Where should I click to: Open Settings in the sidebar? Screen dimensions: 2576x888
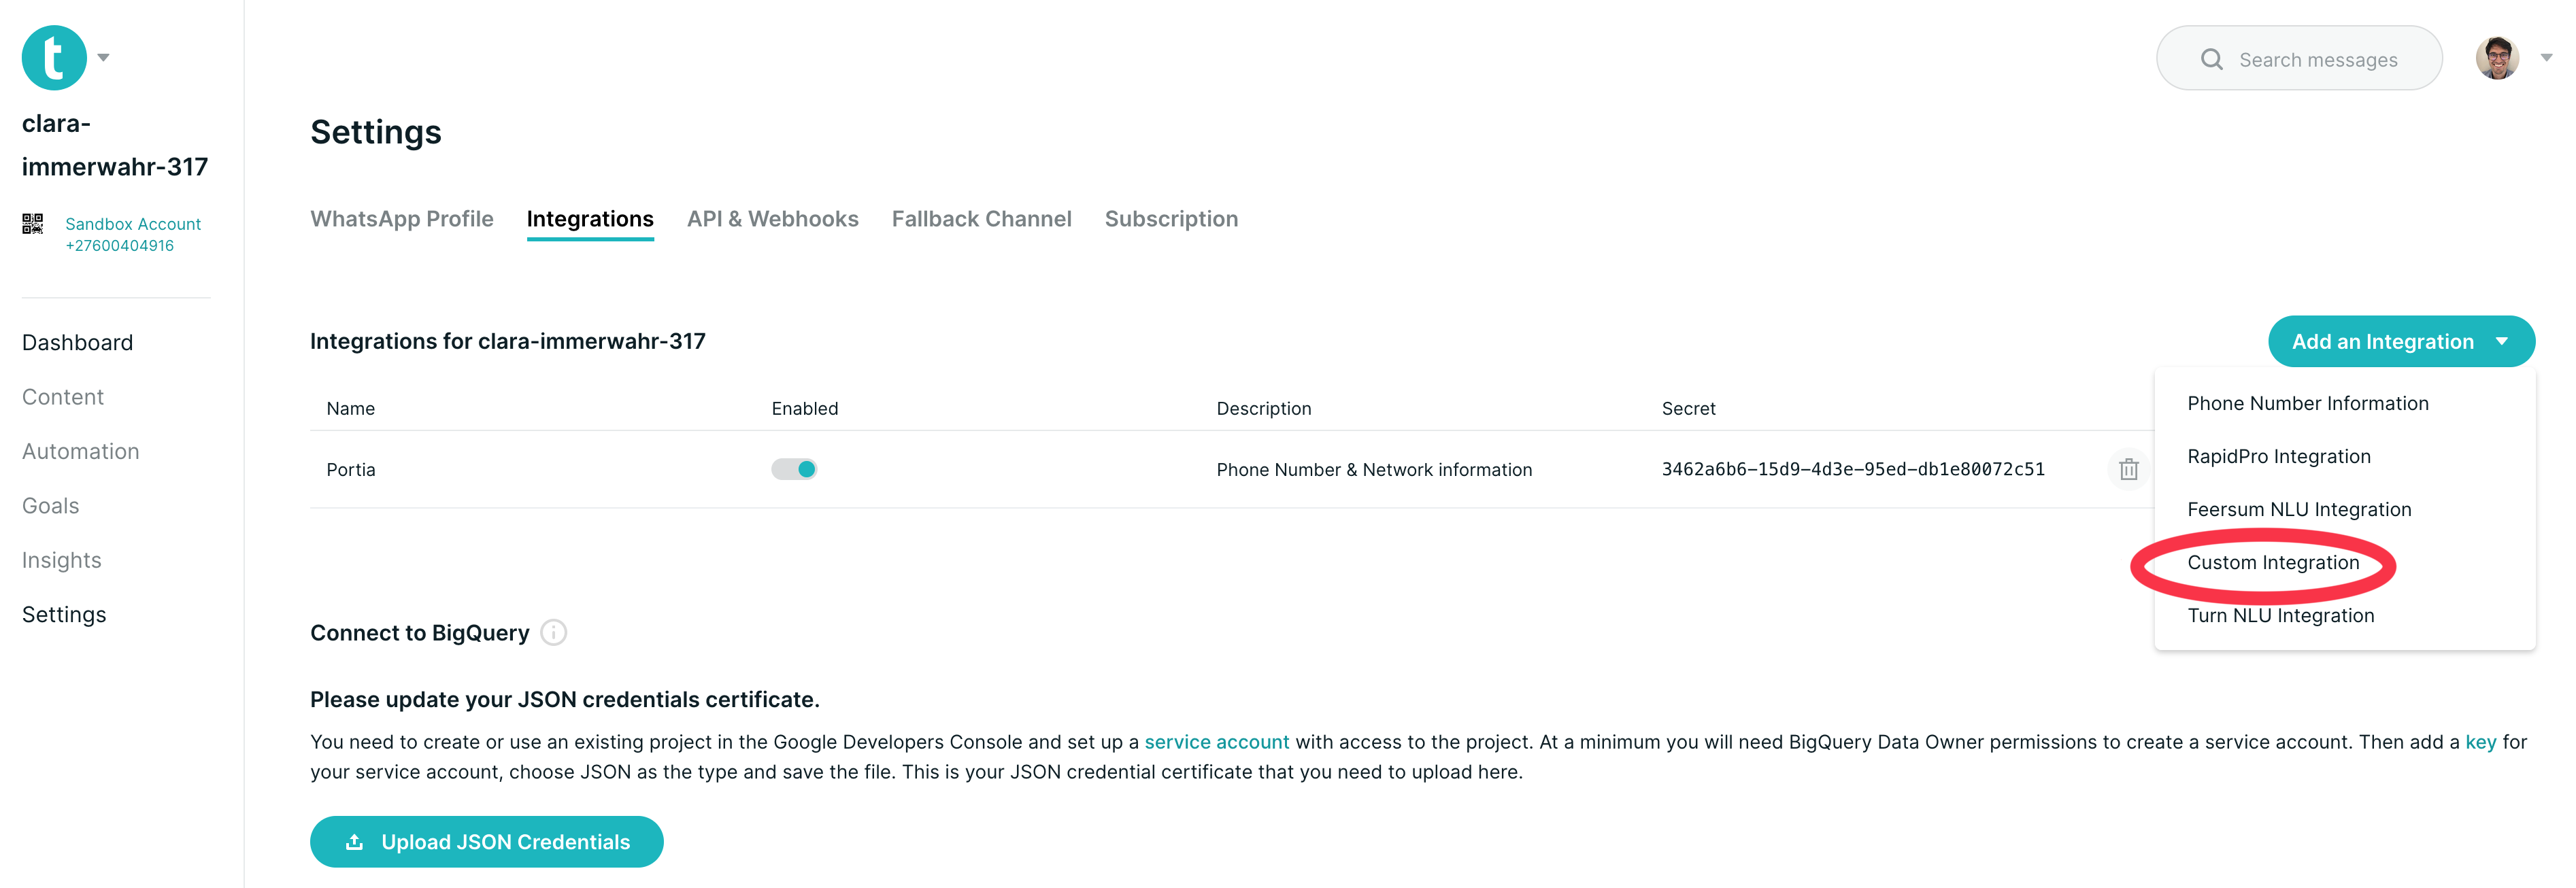coord(64,615)
